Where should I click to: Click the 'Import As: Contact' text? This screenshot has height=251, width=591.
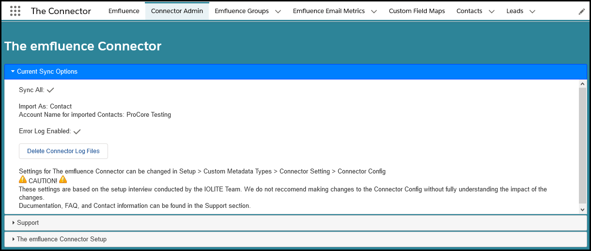[46, 106]
